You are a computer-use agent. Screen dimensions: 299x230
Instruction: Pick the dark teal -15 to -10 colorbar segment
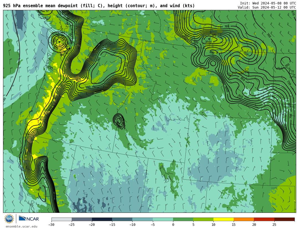click(x=122, y=219)
